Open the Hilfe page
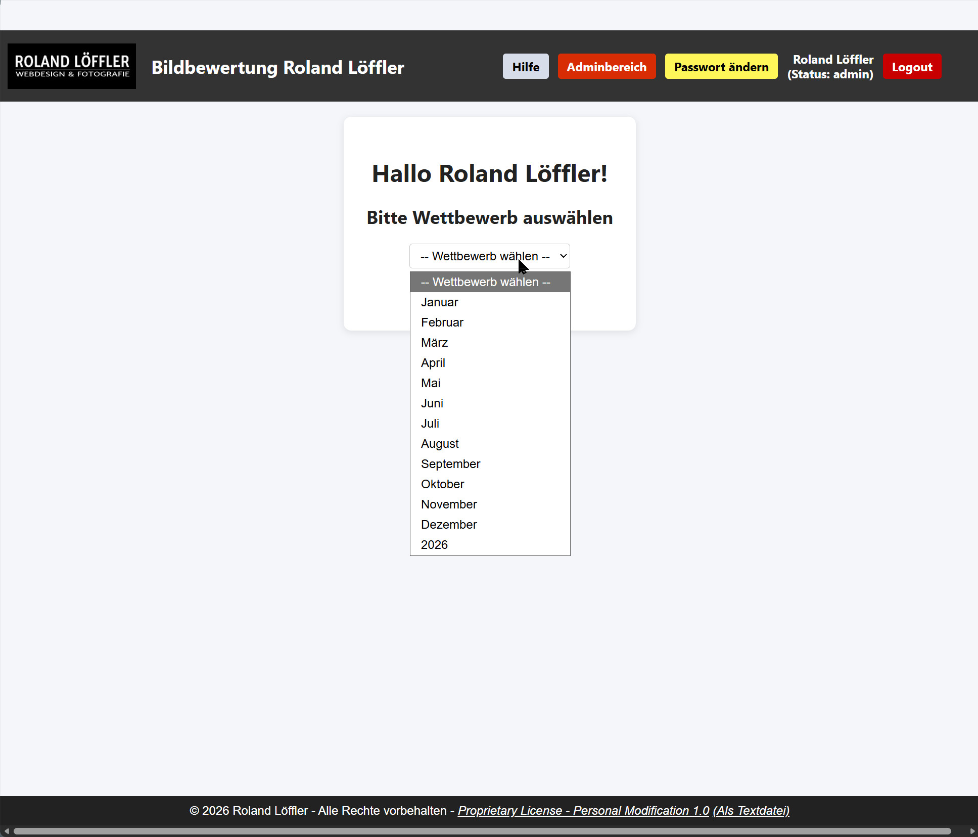Viewport: 978px width, 837px height. pos(525,67)
